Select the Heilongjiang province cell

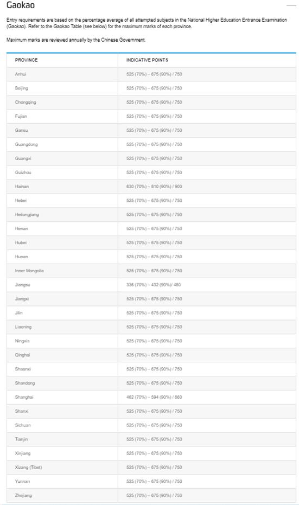coord(62,215)
